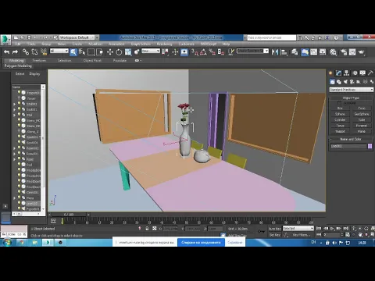Open the Graph Editors menu

click(x=141, y=44)
